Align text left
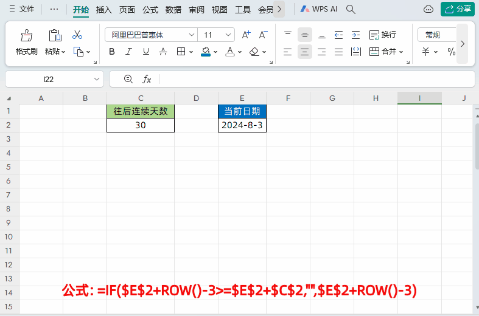This screenshot has height=316, width=479. [x=288, y=52]
